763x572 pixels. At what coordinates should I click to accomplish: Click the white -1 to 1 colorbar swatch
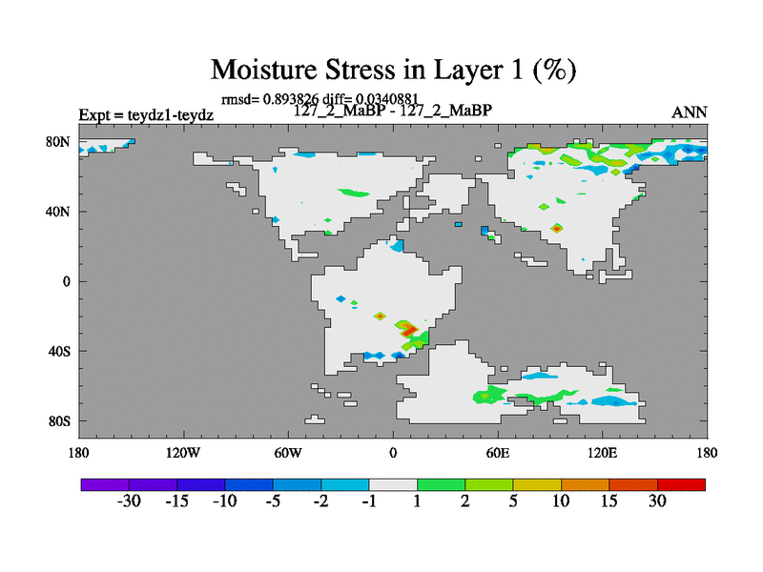(392, 484)
